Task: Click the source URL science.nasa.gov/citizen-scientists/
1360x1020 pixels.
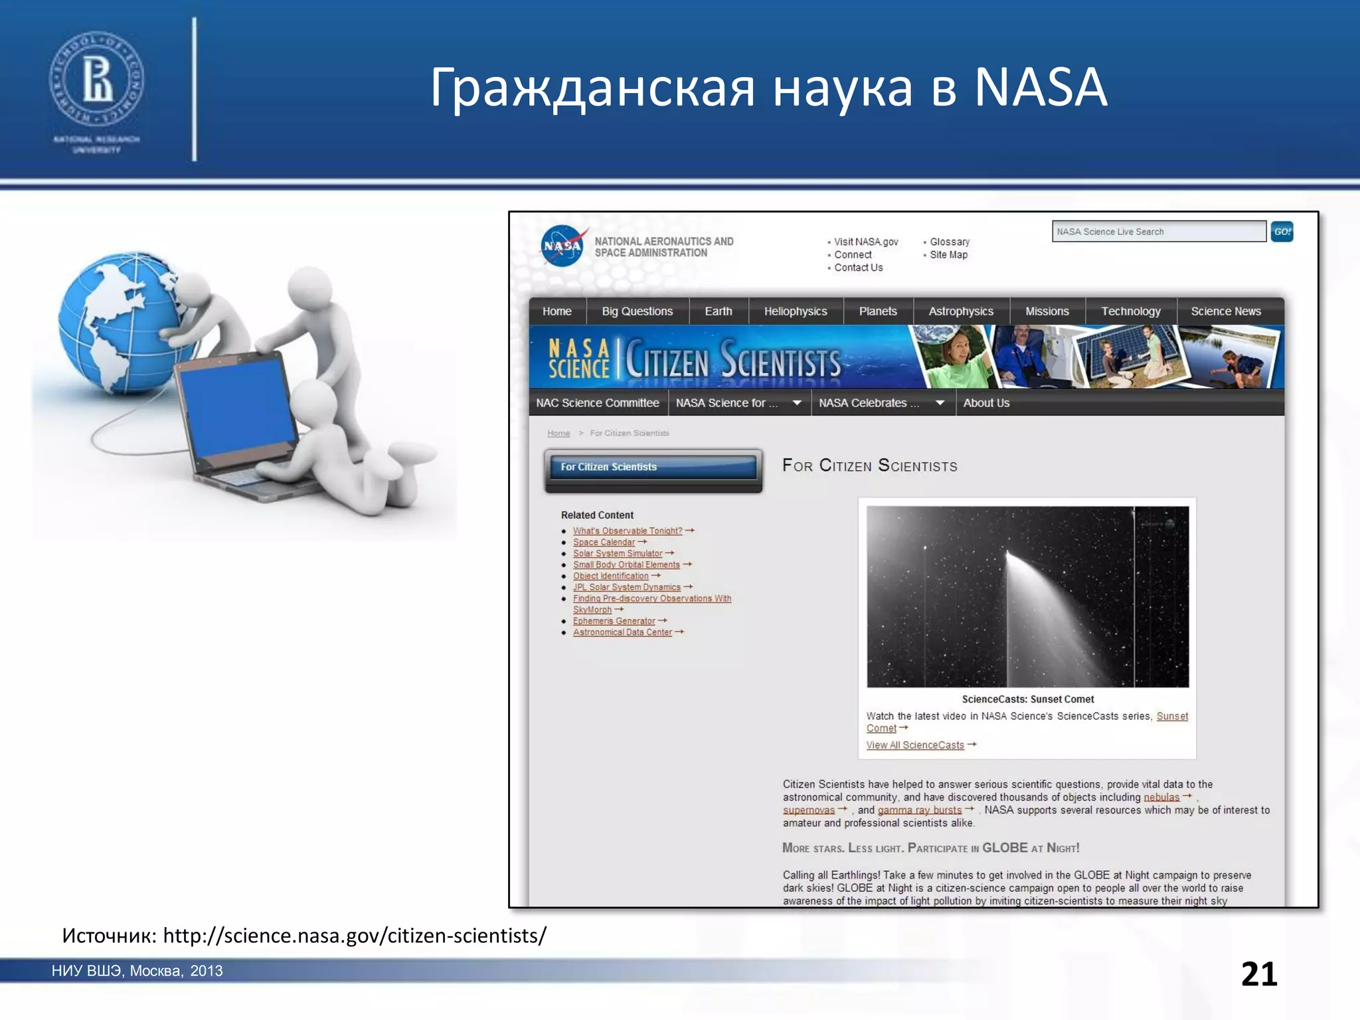Action: pyautogui.click(x=355, y=936)
